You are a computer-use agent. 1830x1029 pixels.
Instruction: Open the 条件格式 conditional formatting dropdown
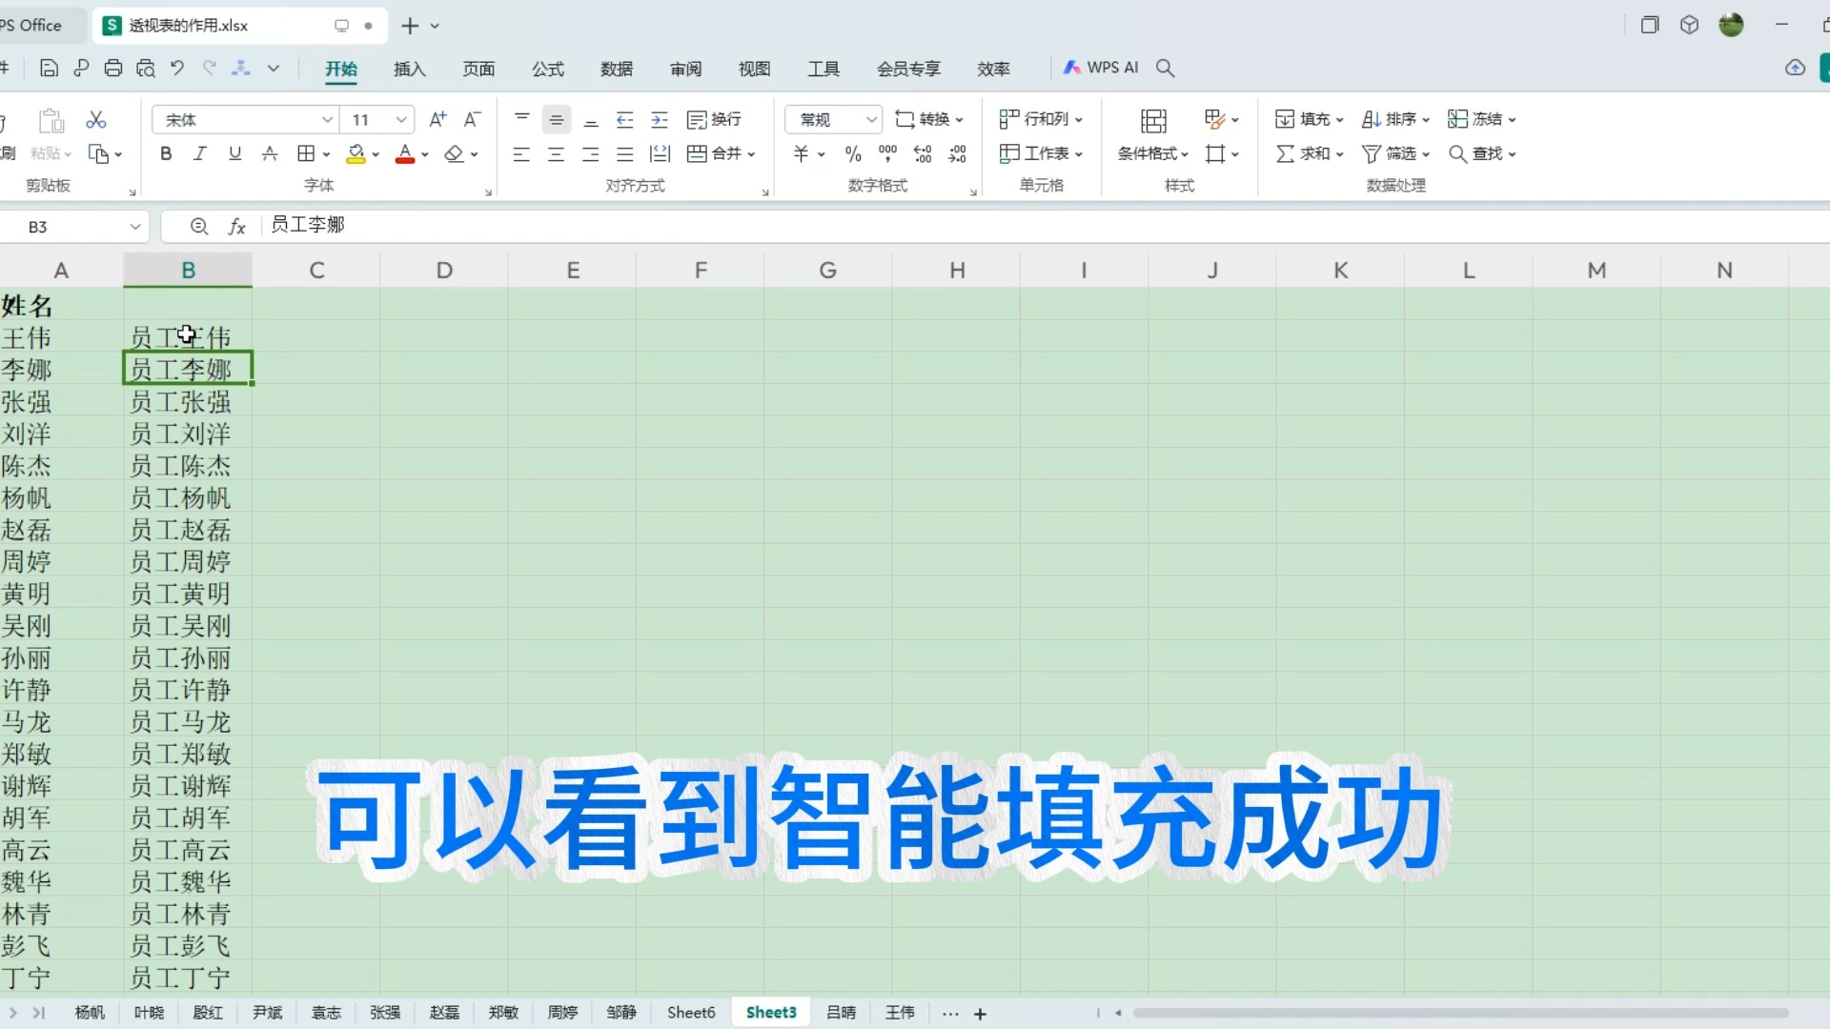[x=1151, y=153]
